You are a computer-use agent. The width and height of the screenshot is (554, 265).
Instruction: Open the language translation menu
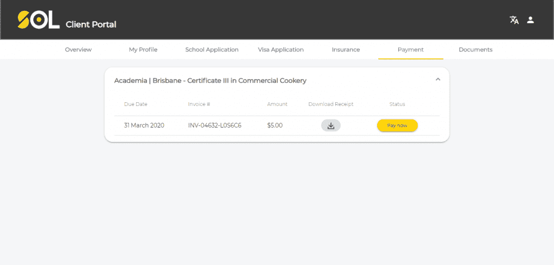click(514, 20)
